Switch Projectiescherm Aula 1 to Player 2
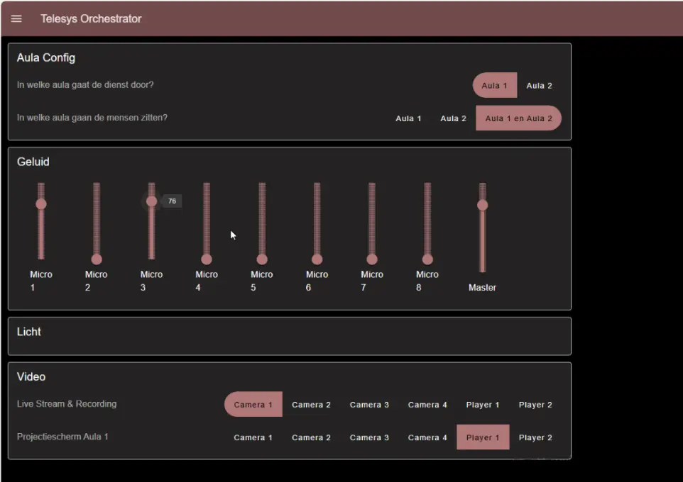The height and width of the screenshot is (482, 683). click(x=535, y=437)
